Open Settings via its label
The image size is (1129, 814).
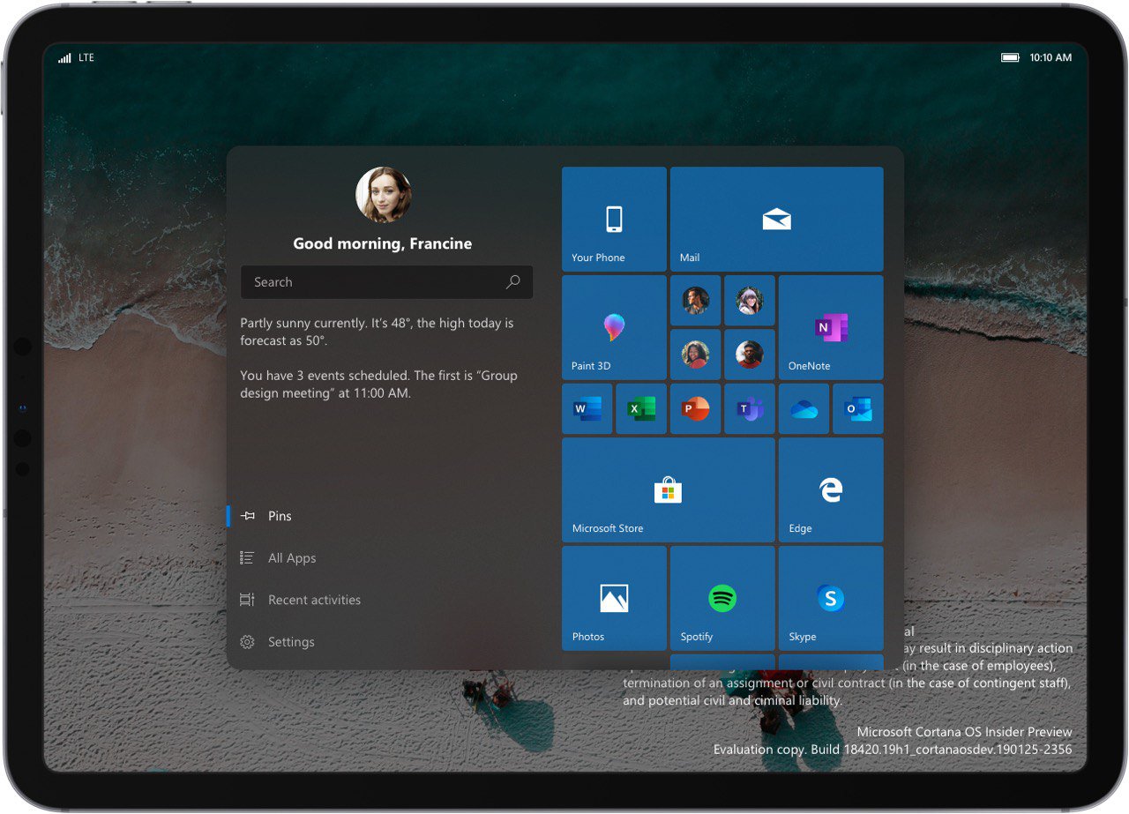pyautogui.click(x=291, y=642)
